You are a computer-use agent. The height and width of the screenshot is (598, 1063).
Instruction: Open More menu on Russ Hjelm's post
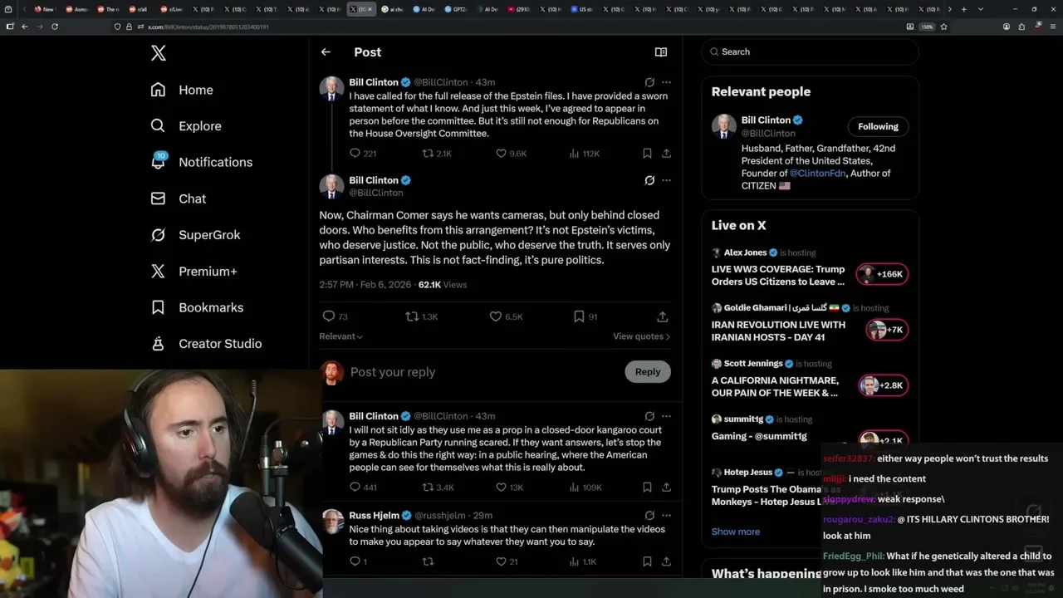pos(666,516)
